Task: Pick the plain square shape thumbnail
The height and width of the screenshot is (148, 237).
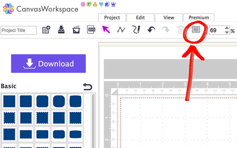Action: [x=9, y=102]
